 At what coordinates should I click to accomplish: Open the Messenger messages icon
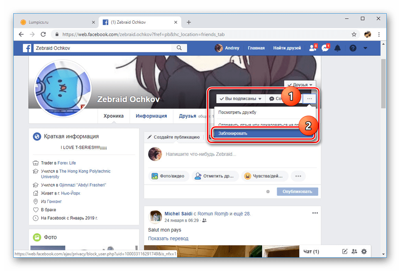[325, 48]
